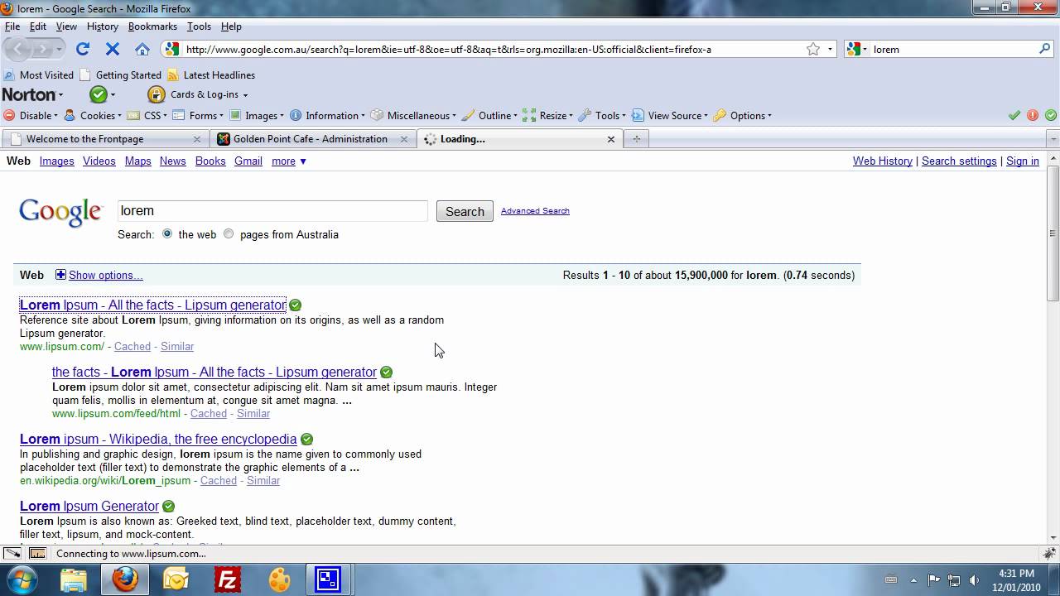Open Web History link
Screen dimensions: 1060x596
coord(883,161)
